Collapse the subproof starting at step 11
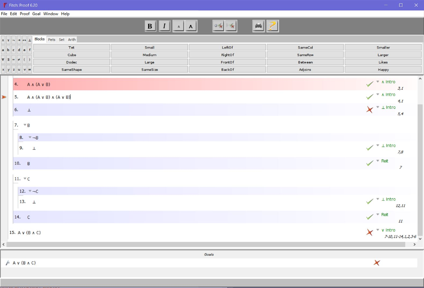 pyautogui.click(x=25, y=179)
